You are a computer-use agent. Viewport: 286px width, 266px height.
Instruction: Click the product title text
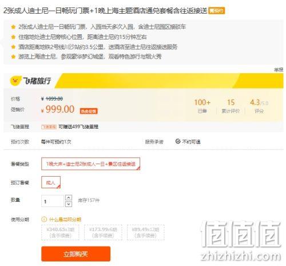click(105, 10)
